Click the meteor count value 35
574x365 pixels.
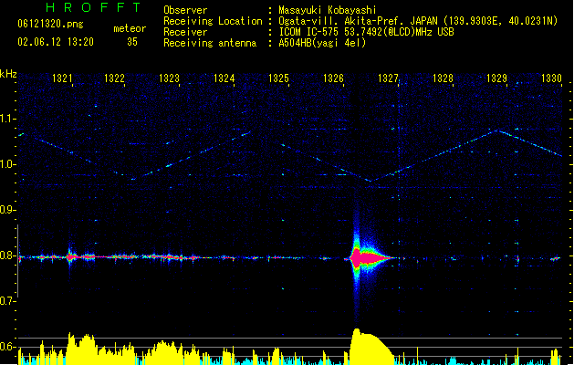click(132, 42)
